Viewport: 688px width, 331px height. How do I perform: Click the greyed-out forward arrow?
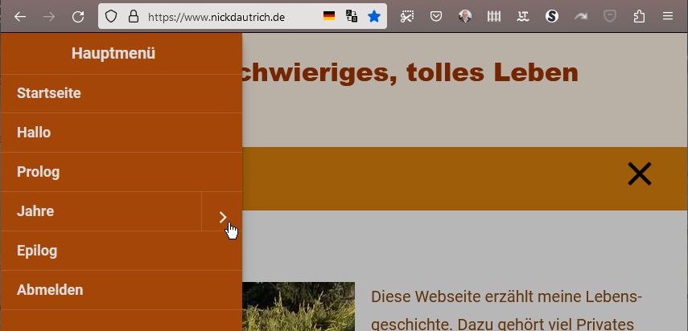pyautogui.click(x=49, y=17)
